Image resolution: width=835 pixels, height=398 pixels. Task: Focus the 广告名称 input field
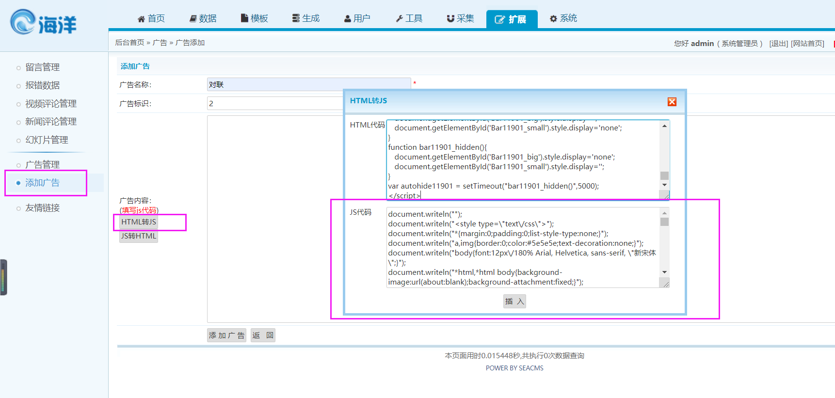[308, 85]
